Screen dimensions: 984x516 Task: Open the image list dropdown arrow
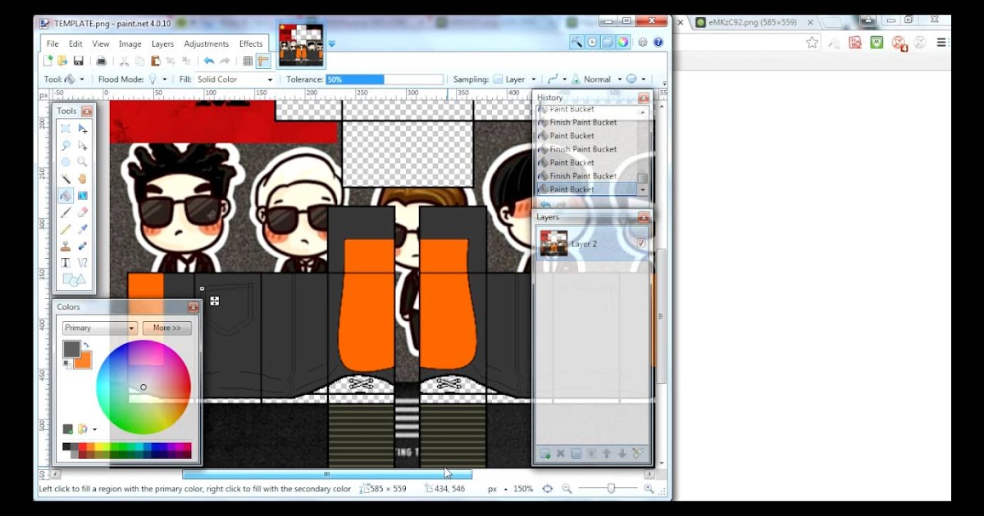click(x=331, y=43)
